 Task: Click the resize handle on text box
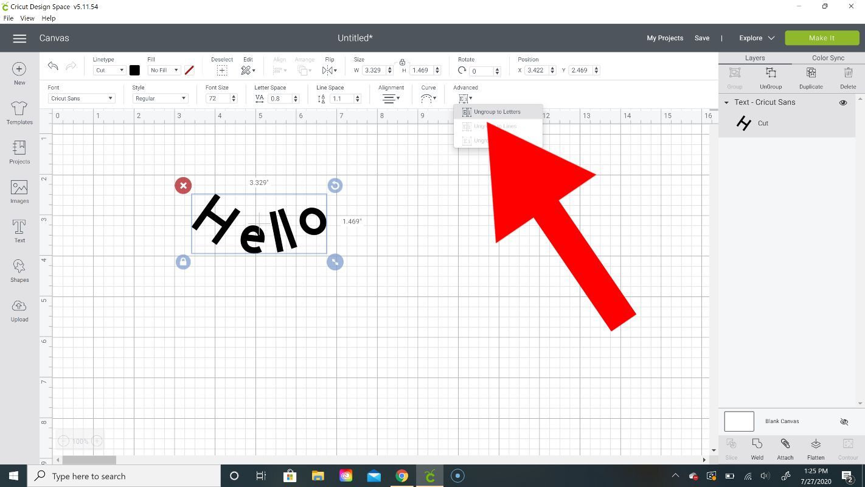pyautogui.click(x=335, y=262)
